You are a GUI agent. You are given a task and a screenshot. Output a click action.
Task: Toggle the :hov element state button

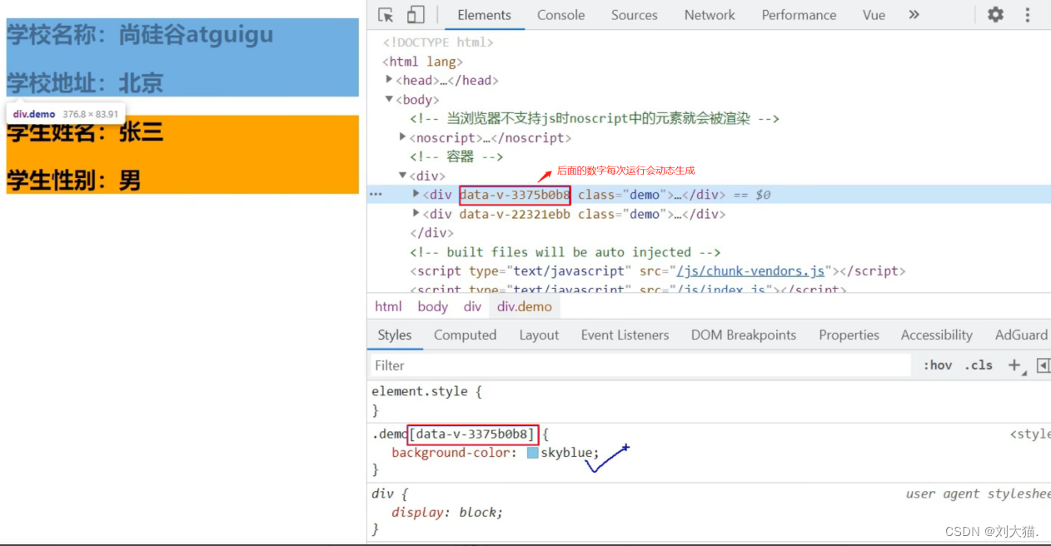pyautogui.click(x=937, y=365)
